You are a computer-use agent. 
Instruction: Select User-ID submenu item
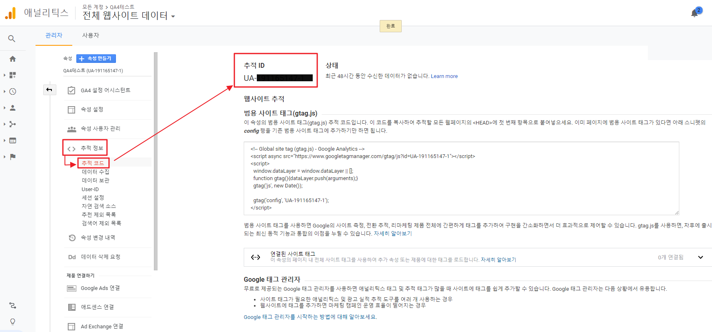coord(90,189)
